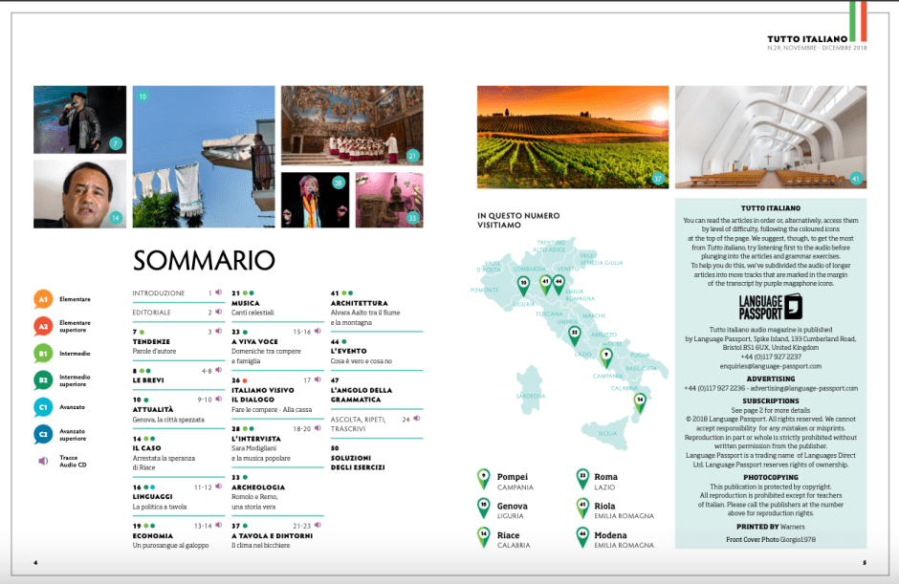
Task: Open the singer with microphone photo
Action: pyautogui.click(x=79, y=119)
